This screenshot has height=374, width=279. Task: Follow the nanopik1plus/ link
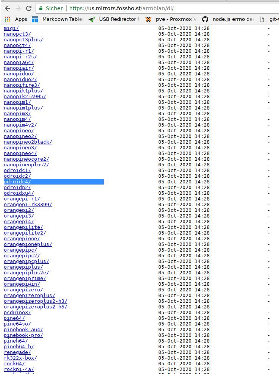pyautogui.click(x=23, y=91)
